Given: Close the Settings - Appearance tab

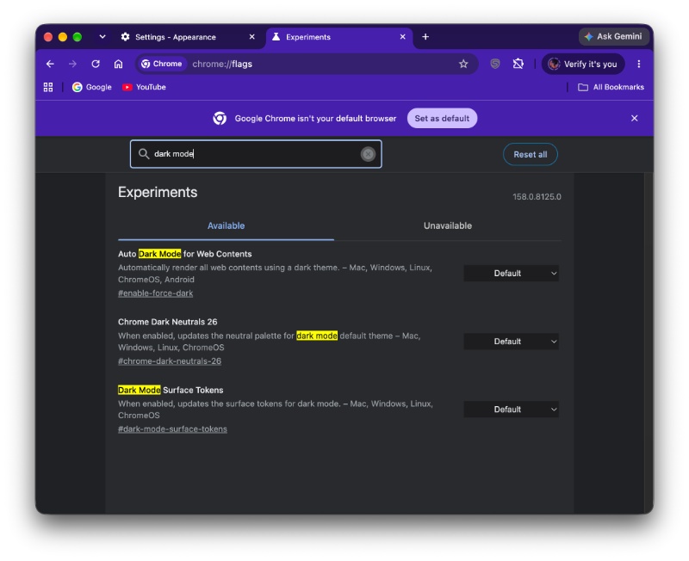Looking at the screenshot, I should tap(251, 37).
